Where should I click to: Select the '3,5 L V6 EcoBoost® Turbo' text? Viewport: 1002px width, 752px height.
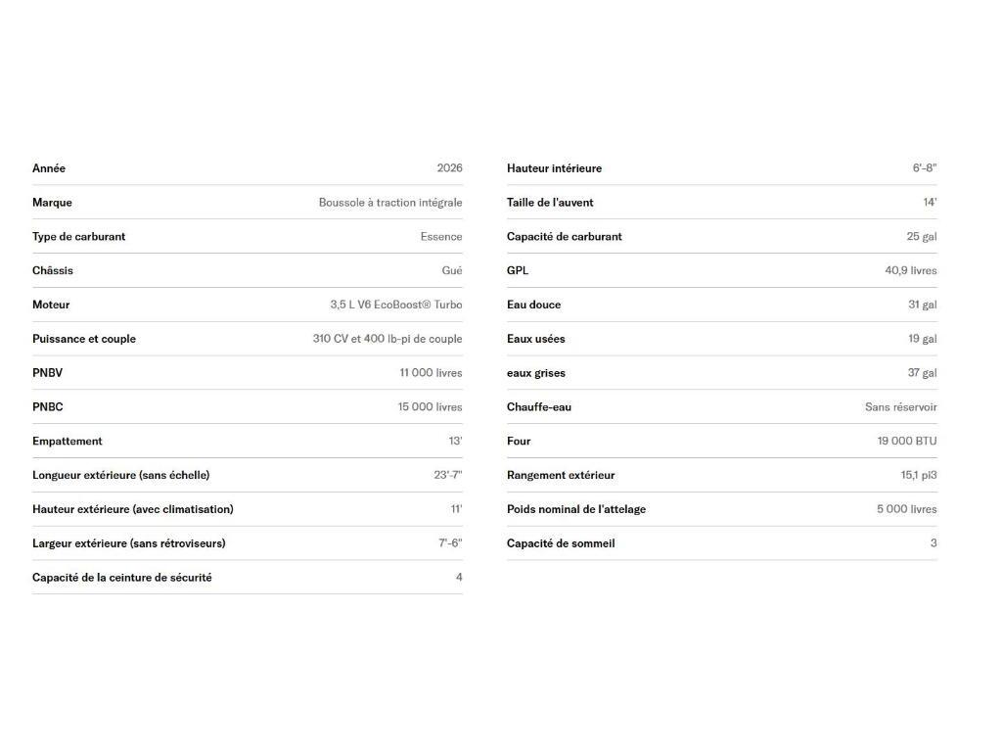pos(395,305)
